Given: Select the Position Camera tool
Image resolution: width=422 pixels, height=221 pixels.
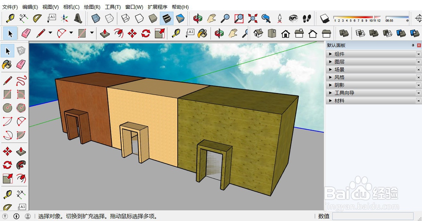Looking at the screenshot, I should pos(280,18).
